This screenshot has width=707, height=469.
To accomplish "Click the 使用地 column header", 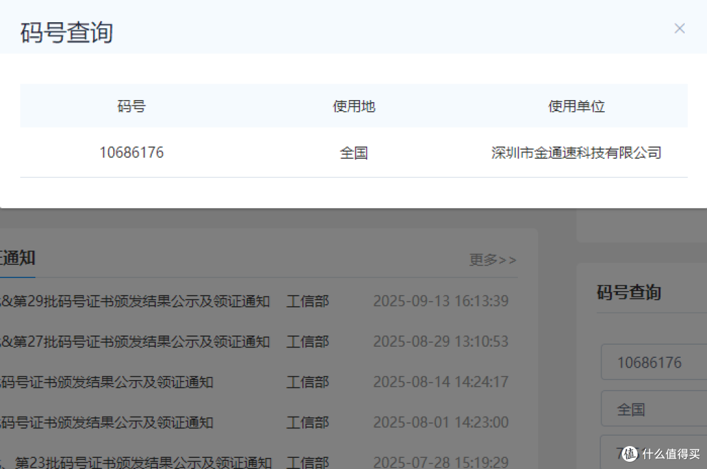I will [x=354, y=107].
